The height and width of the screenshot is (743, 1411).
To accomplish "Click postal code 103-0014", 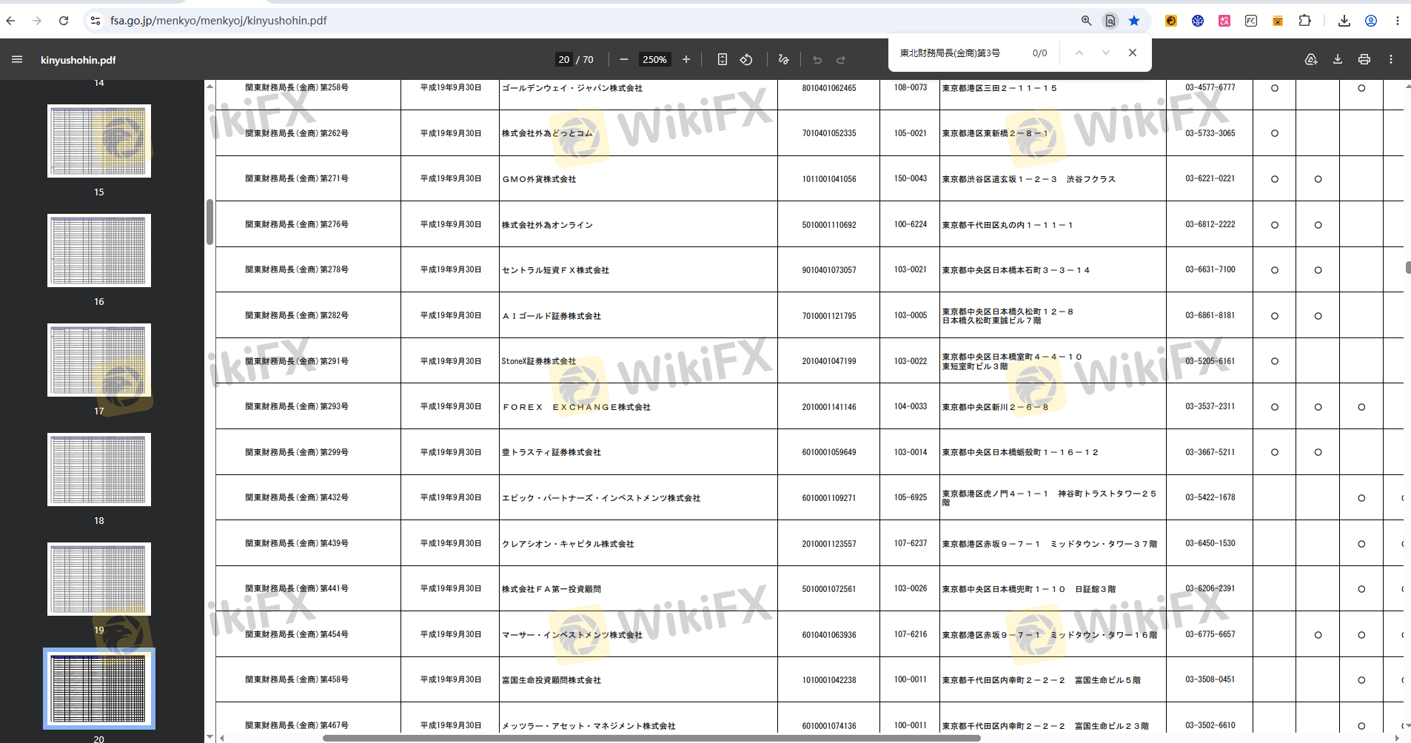I will 911,452.
